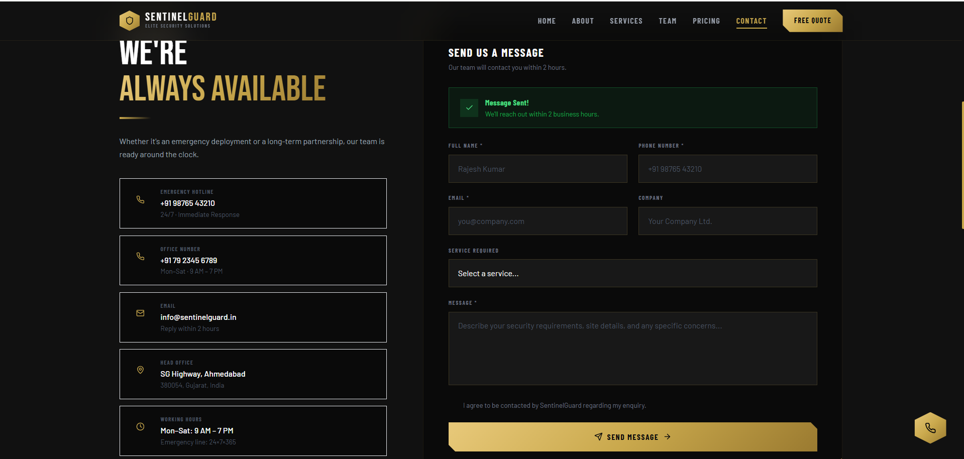Viewport: 964px width, 459px height.
Task: Click the Office Number phone icon
Action: 141,257
